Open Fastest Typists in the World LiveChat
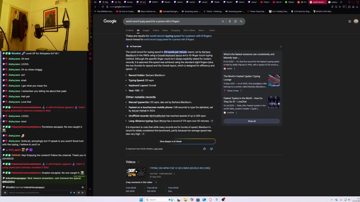Viewport: 360px width, 202px height. (243, 100)
